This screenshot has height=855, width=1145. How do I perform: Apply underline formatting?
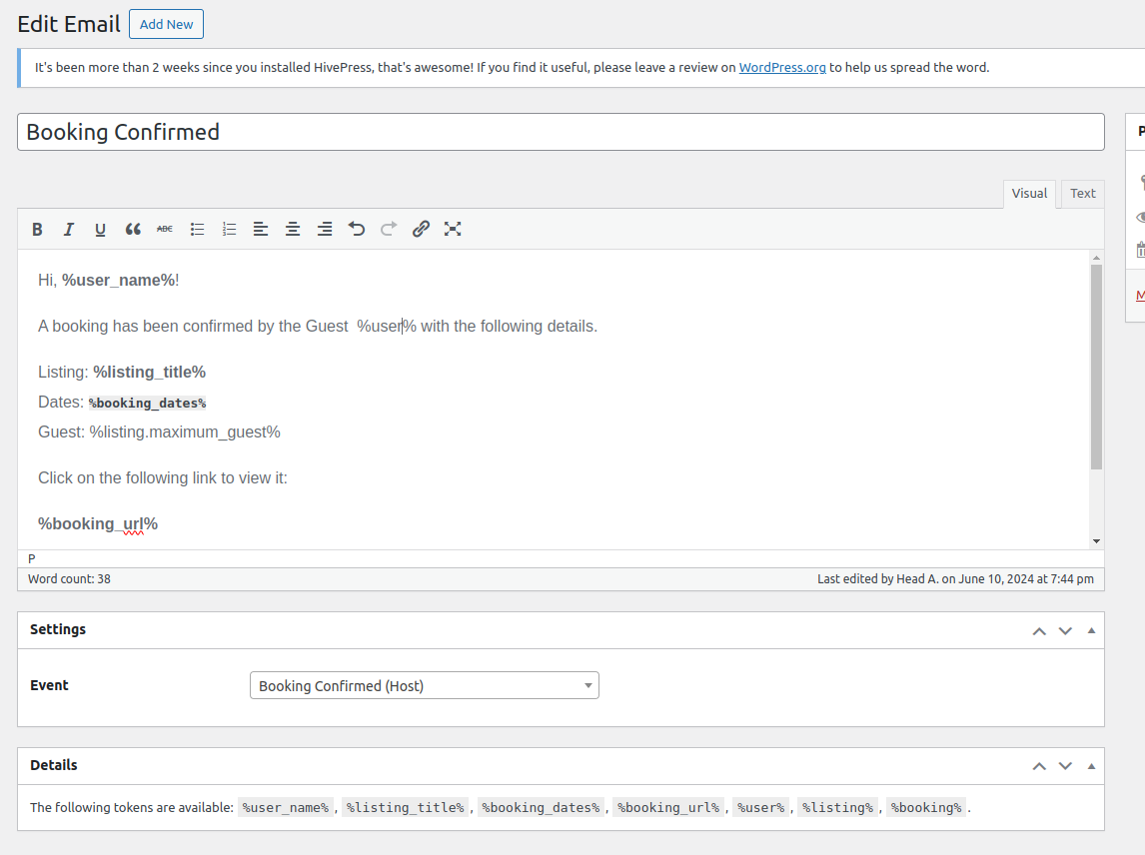click(x=100, y=230)
